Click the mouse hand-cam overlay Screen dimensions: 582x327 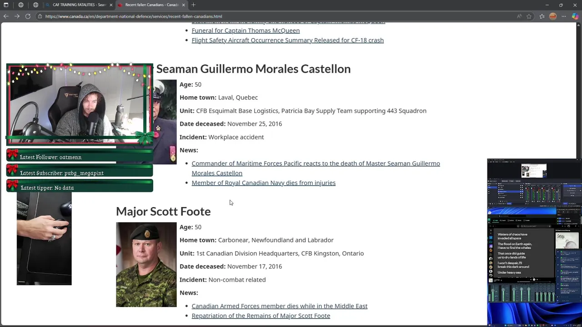pyautogui.click(x=44, y=238)
